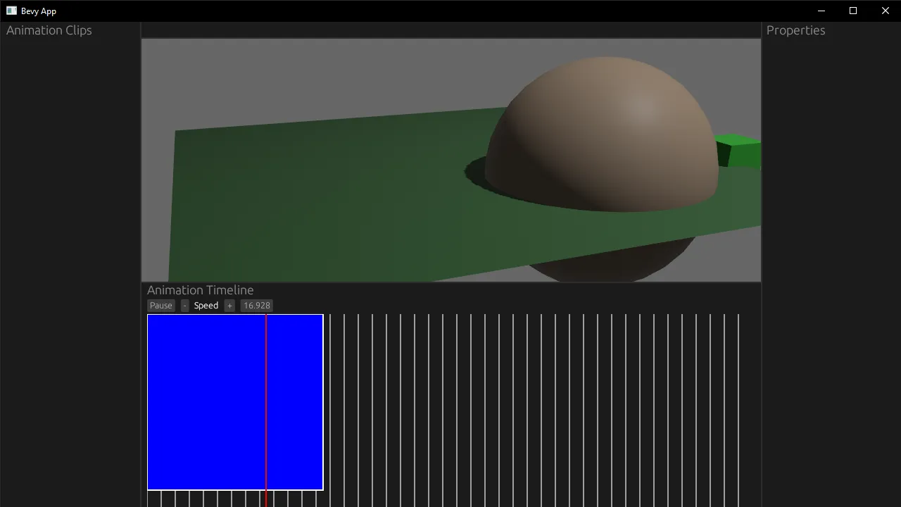The image size is (901, 507).
Task: Minimize the Bevy App window
Action: [821, 11]
